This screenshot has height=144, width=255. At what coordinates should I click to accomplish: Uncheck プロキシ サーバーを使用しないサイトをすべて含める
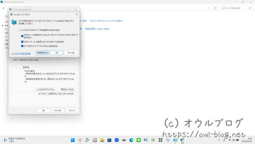22,42
